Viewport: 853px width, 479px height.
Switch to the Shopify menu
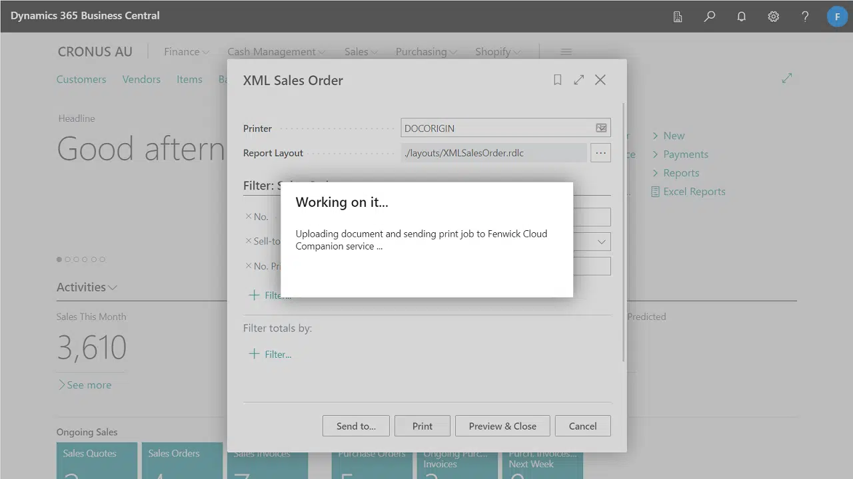[493, 51]
